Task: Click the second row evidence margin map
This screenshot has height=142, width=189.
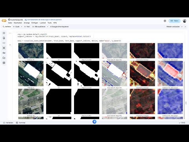Action: 170,73
